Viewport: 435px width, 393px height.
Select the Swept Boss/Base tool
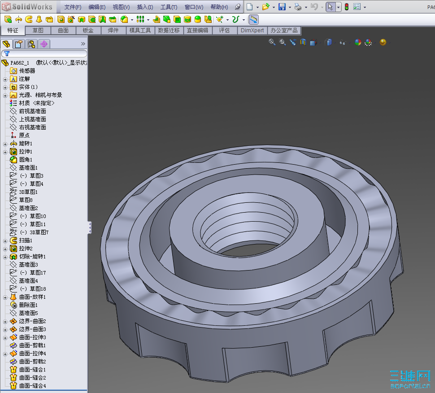(x=29, y=19)
